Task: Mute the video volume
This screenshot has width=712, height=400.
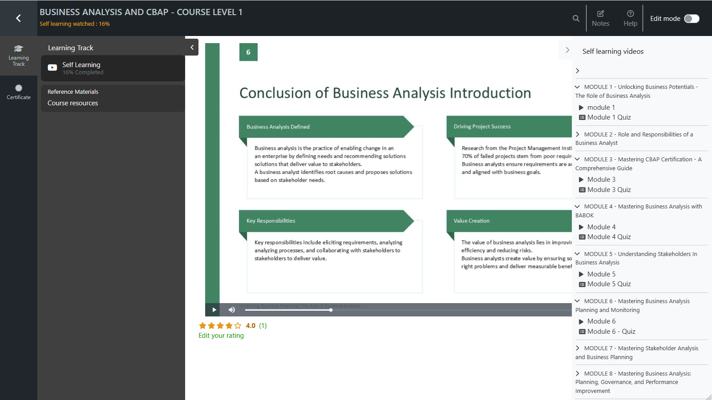Action: pyautogui.click(x=231, y=310)
